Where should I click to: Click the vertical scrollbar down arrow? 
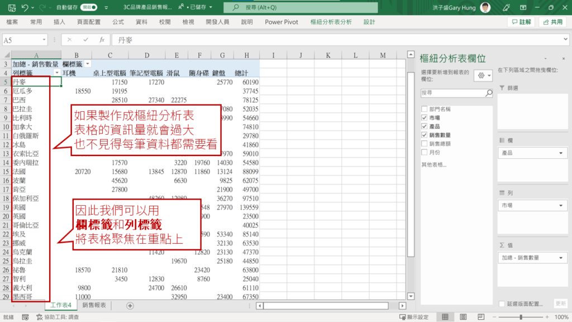pyautogui.click(x=411, y=296)
